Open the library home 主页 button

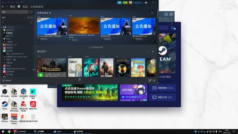click(15, 12)
